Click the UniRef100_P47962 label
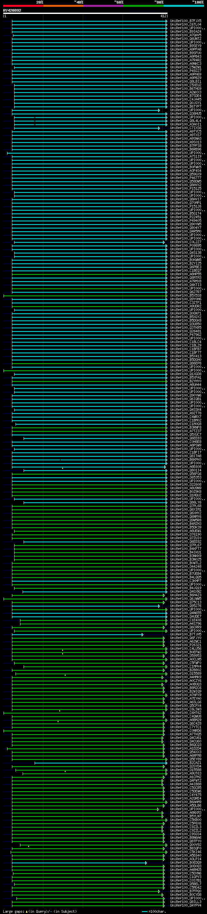This screenshot has height=914, width=207. coord(186,335)
